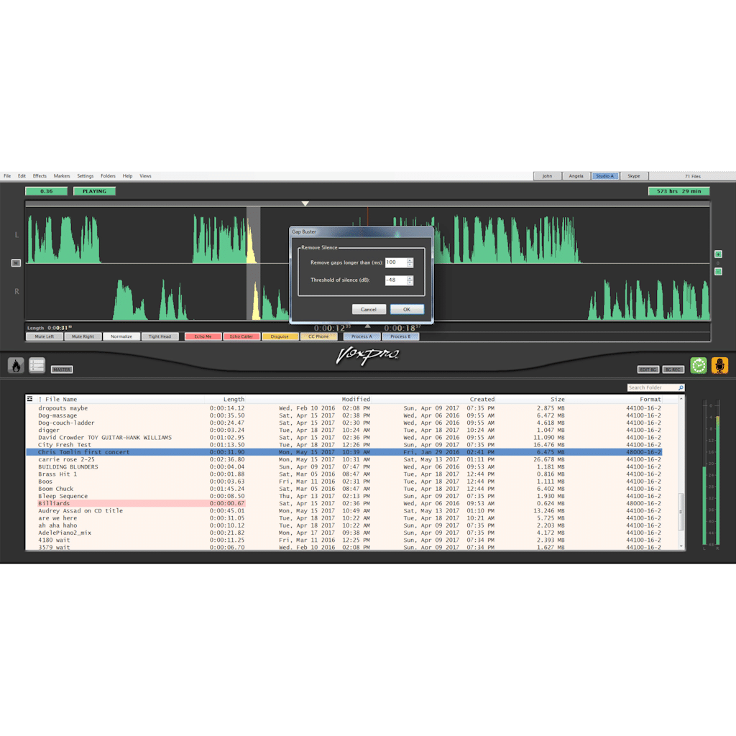Open the File menu
Viewport: 736px width, 736px height.
(x=7, y=176)
